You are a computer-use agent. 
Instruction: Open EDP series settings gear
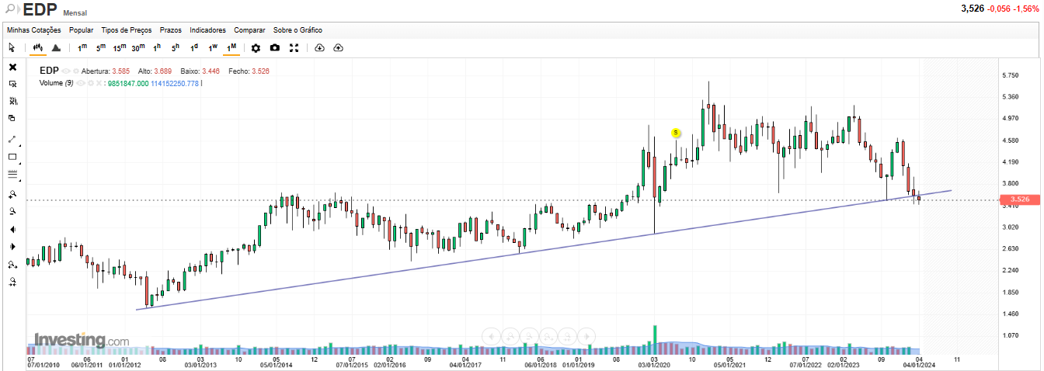pyautogui.click(x=76, y=71)
